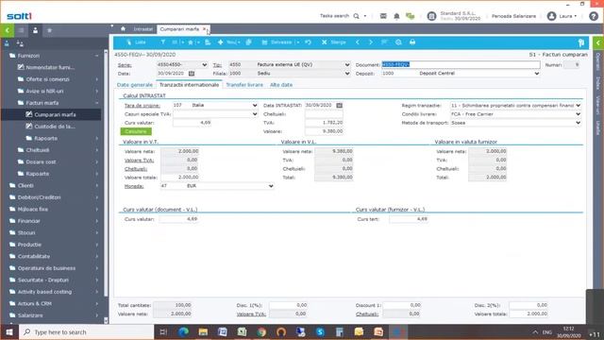Open the Depozit Central dropdown
604x340 pixels.
tap(537, 74)
